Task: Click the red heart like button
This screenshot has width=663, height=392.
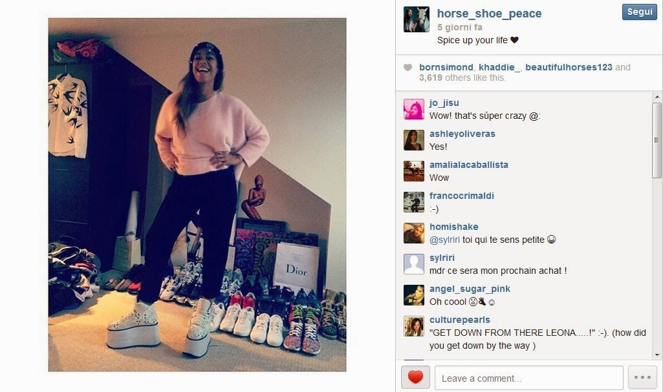Action: tap(415, 377)
